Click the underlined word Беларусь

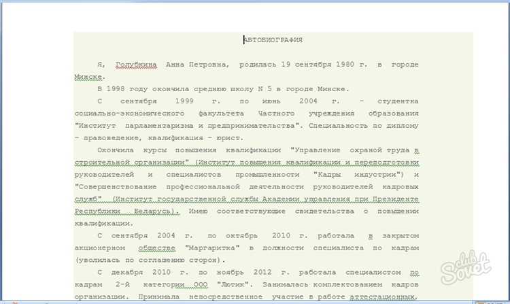click(152, 212)
